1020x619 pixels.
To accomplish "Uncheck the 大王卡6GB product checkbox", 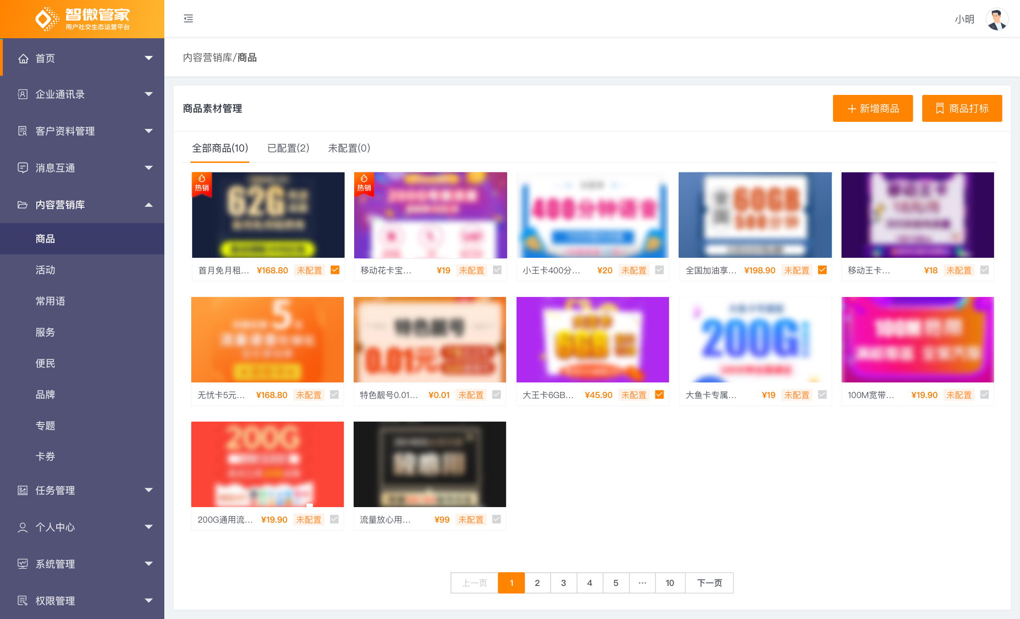I will pyautogui.click(x=660, y=394).
